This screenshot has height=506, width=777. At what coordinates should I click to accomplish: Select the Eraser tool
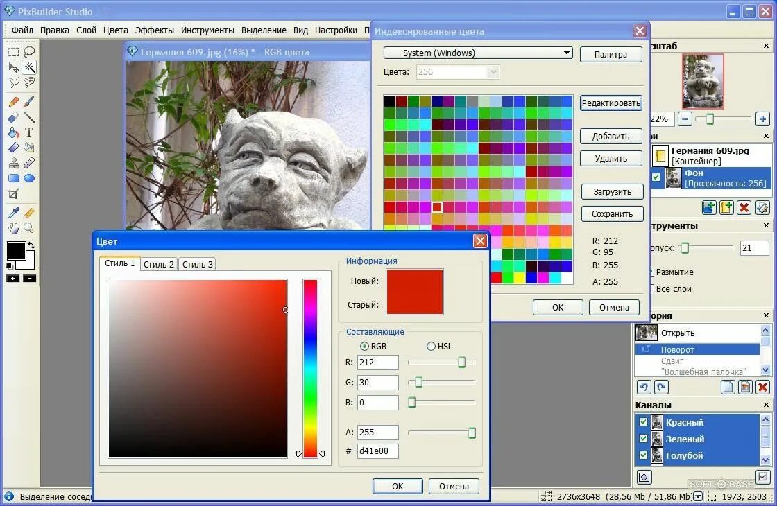(x=13, y=117)
